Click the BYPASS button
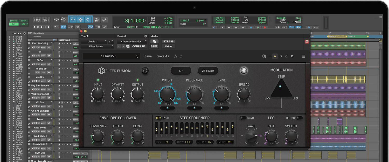Image resolution: width=389 pixels, height=162 pixels. [168, 41]
